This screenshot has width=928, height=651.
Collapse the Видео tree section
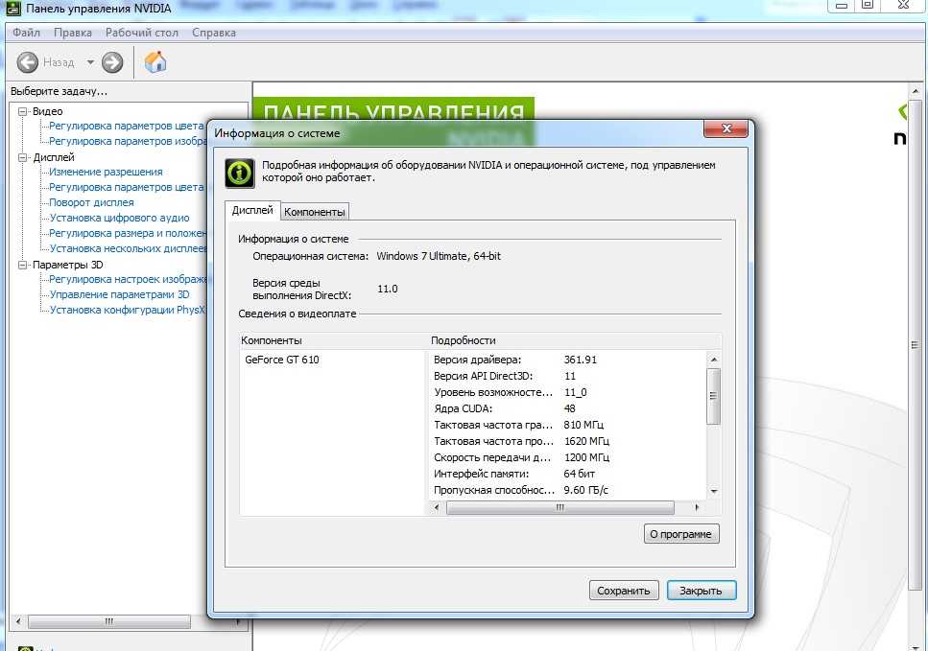coord(23,111)
